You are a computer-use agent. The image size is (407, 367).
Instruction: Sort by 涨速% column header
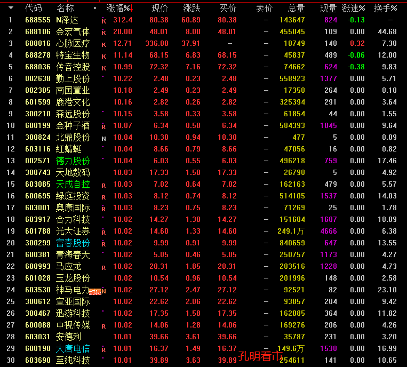pos(353,9)
